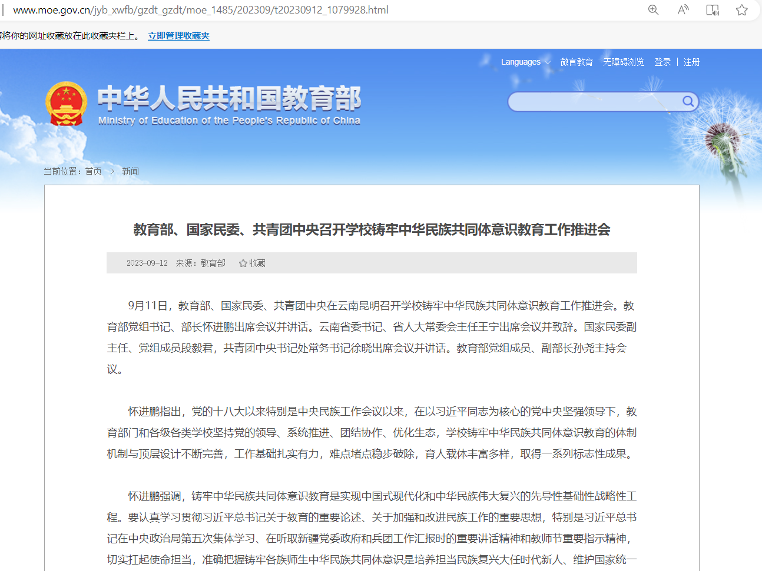Open 新闻 in the breadcrumb path
Image resolution: width=762 pixels, height=571 pixels.
point(130,172)
